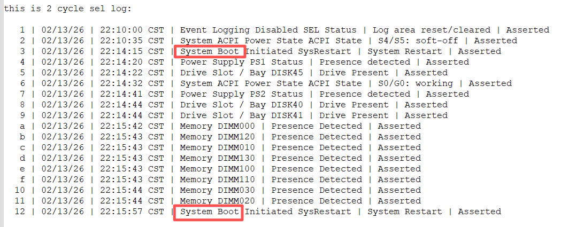Screen dimensions: 561x227
Task: Click 'Power Supply PS2 Status' log text
Action: click(242, 94)
